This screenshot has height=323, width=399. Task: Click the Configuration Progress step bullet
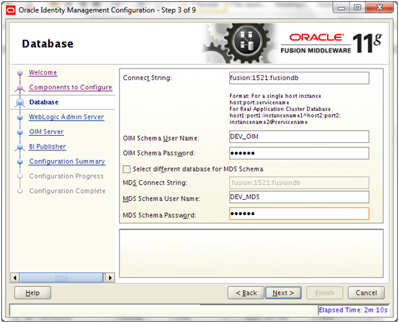pyautogui.click(x=20, y=176)
